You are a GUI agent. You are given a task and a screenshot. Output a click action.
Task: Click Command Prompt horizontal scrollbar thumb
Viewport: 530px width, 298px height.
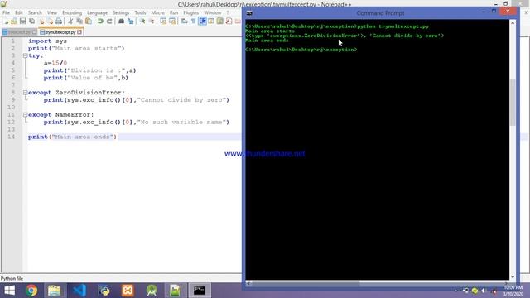[x=306, y=283]
